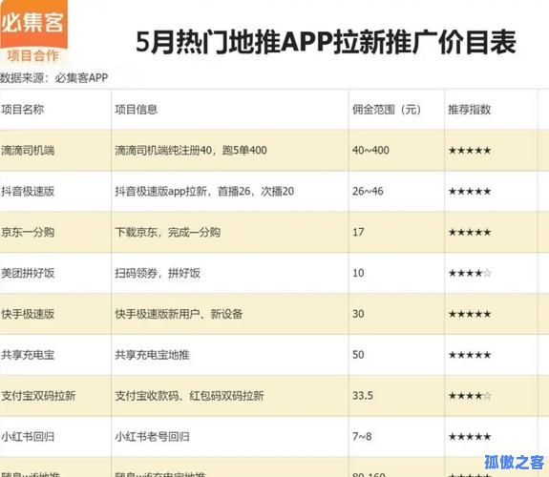
Task: Click the 佣金范围（元） column header
Action: click(387, 110)
